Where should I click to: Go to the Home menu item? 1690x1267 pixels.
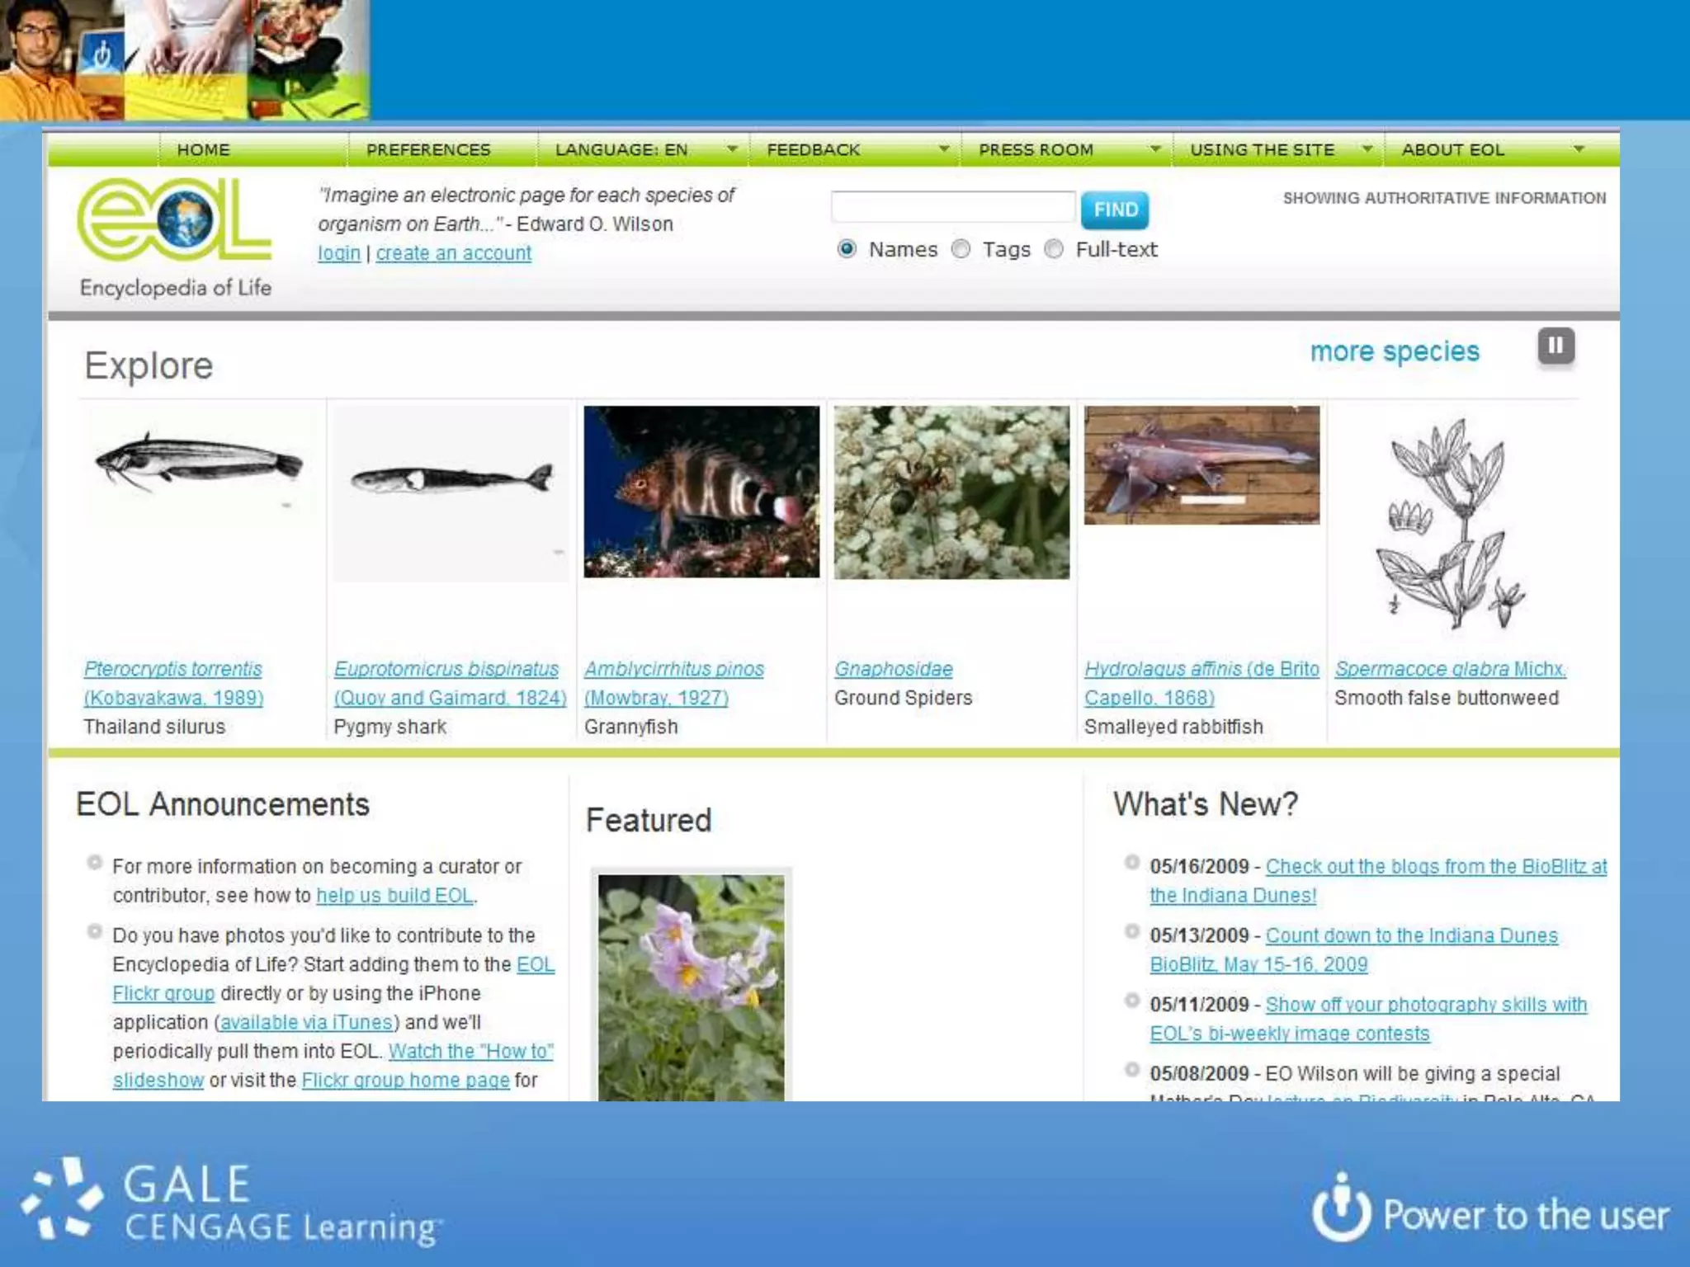point(203,149)
